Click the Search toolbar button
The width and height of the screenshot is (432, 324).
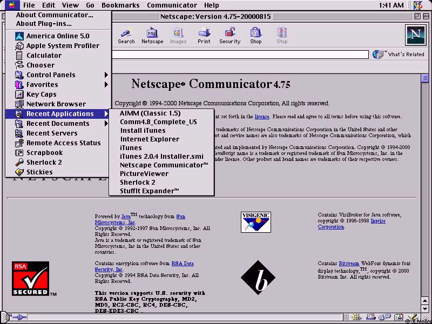pos(126,36)
